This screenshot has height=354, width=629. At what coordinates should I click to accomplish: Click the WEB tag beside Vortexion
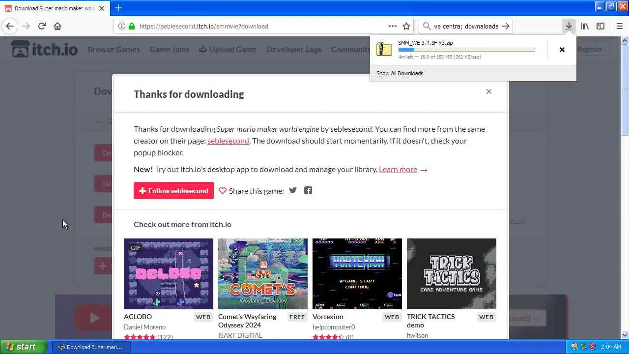pos(392,317)
